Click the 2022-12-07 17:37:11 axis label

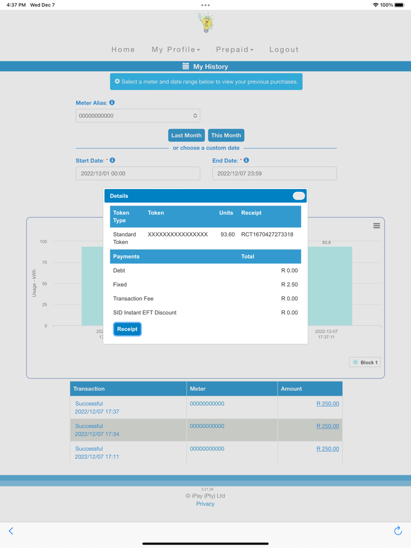click(x=326, y=334)
